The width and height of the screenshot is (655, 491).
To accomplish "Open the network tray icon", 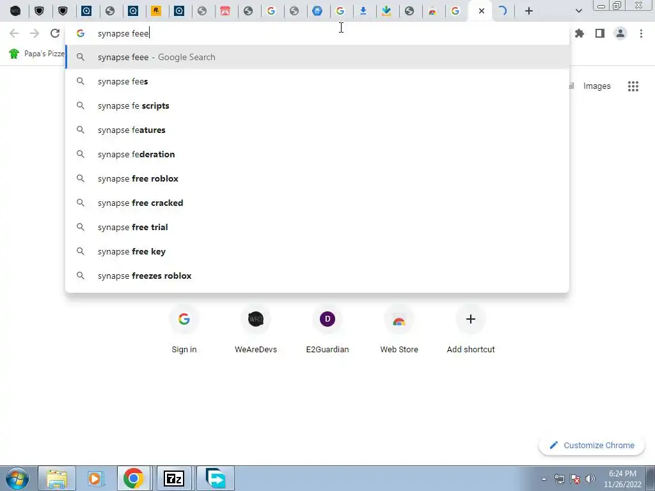I will coord(559,479).
